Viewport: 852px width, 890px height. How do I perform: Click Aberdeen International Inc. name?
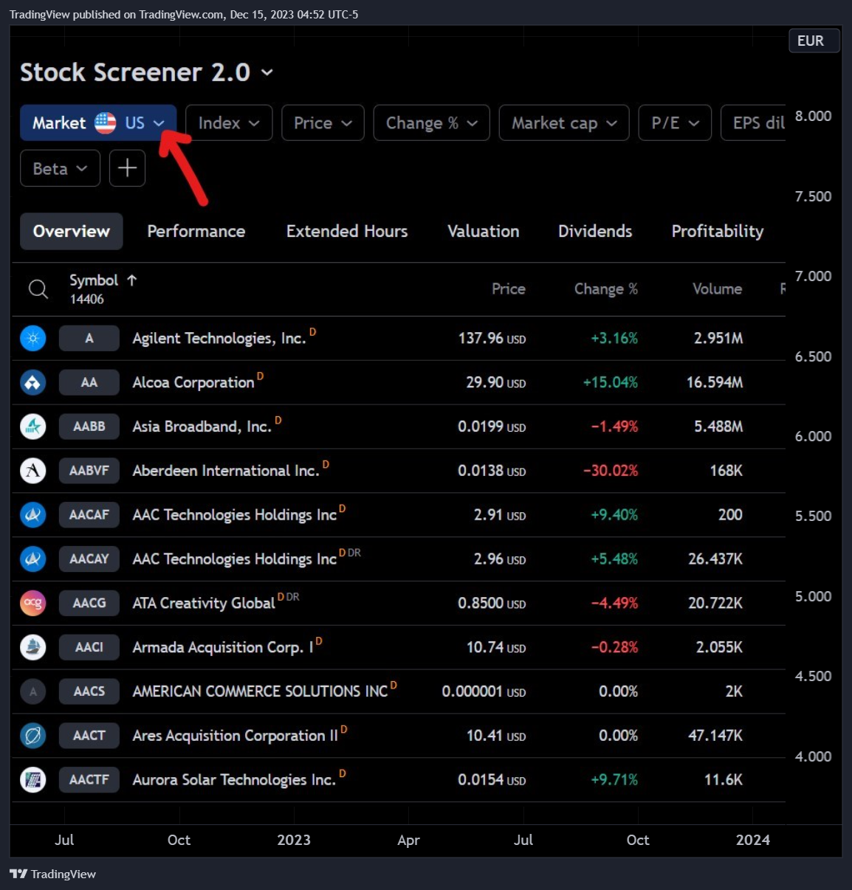click(226, 471)
